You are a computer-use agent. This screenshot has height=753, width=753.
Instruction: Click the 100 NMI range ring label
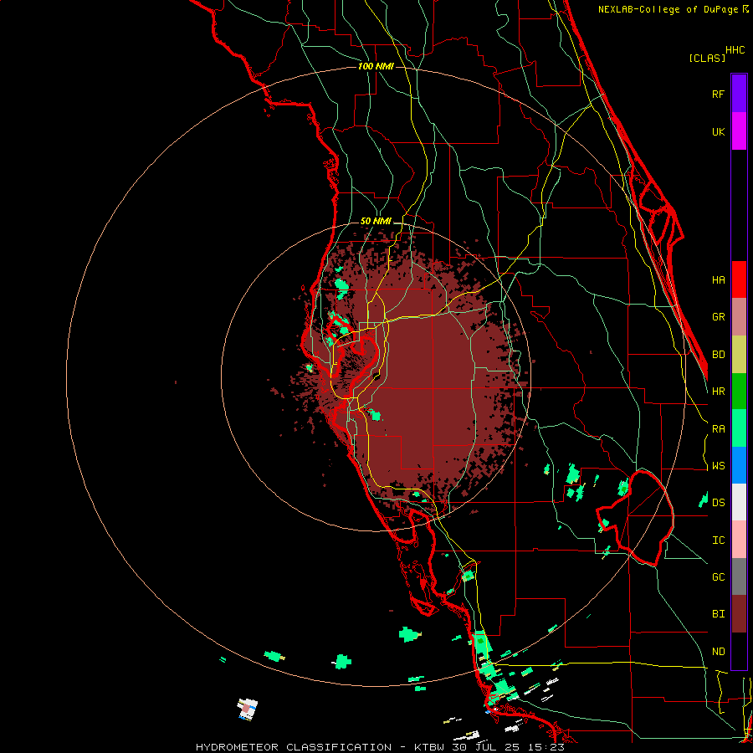[x=376, y=66]
